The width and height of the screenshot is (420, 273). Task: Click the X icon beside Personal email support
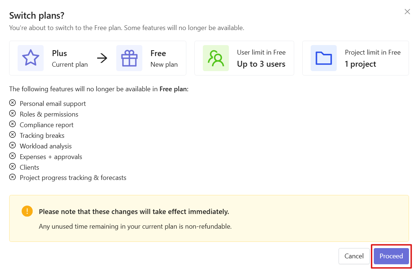pyautogui.click(x=12, y=103)
